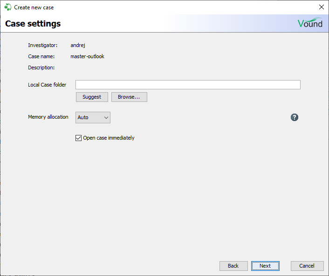Click the Description label
This screenshot has height=276, width=329.
(x=41, y=67)
